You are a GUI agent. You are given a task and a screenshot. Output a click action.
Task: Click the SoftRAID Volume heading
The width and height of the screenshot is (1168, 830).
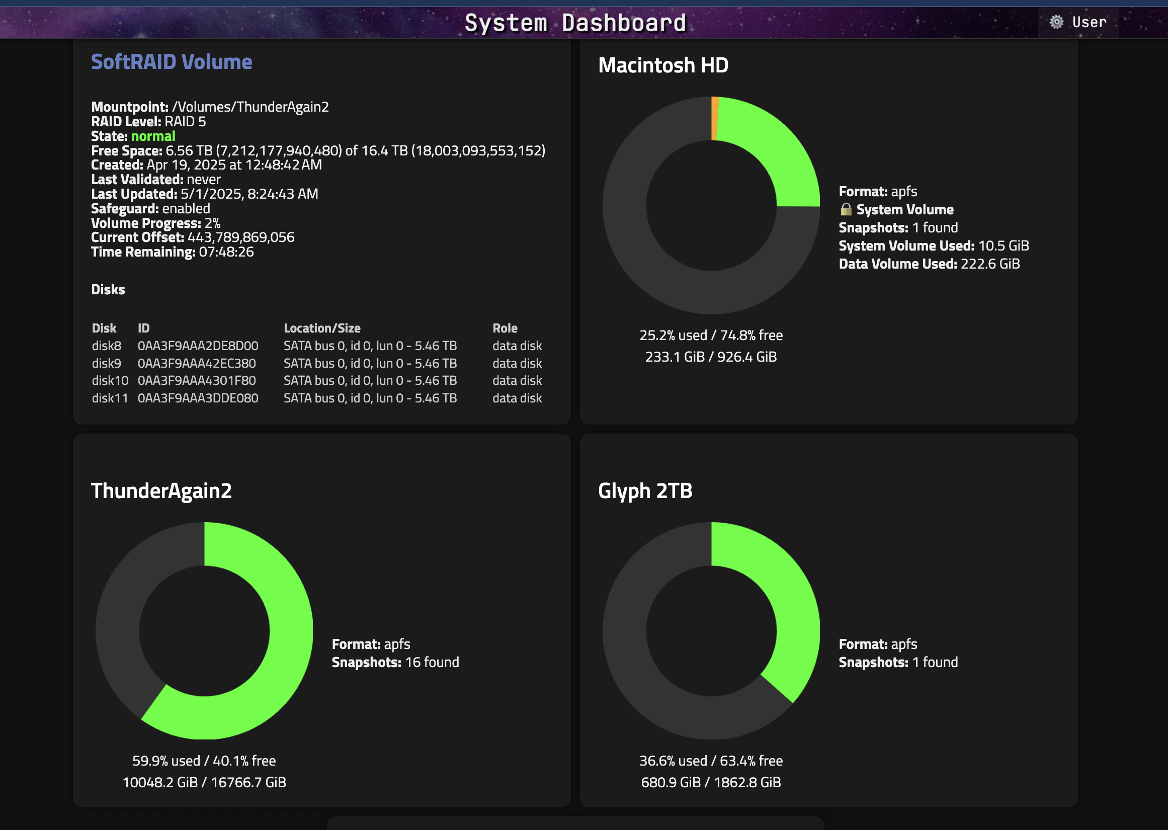(171, 62)
